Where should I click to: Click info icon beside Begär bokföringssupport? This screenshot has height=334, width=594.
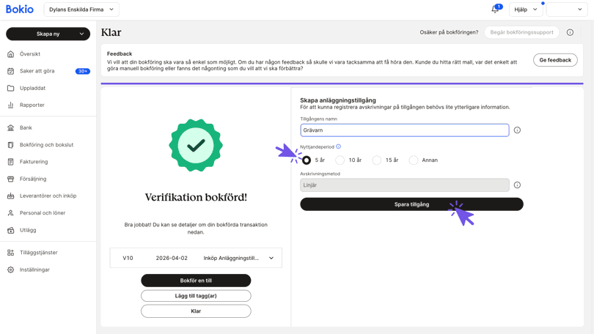[x=570, y=32]
